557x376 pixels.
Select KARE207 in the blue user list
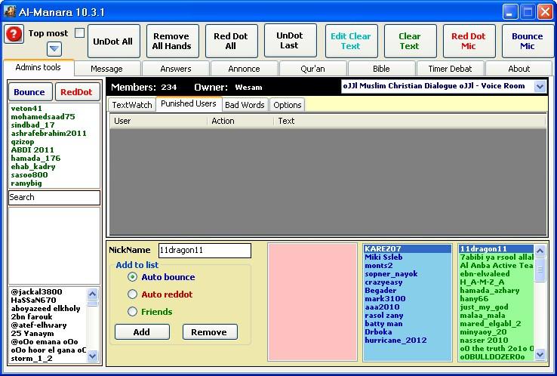(x=385, y=248)
